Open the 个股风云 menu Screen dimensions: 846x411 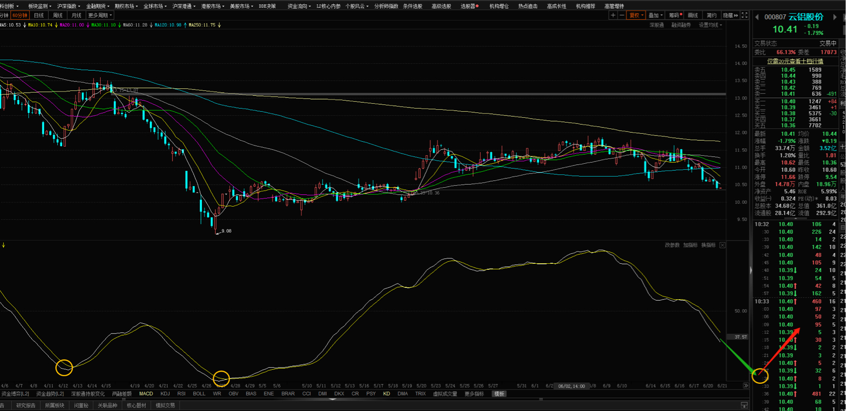point(357,6)
